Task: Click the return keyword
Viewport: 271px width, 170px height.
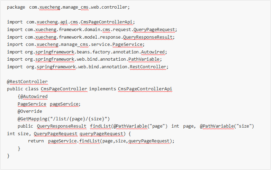Action: coord(36,141)
